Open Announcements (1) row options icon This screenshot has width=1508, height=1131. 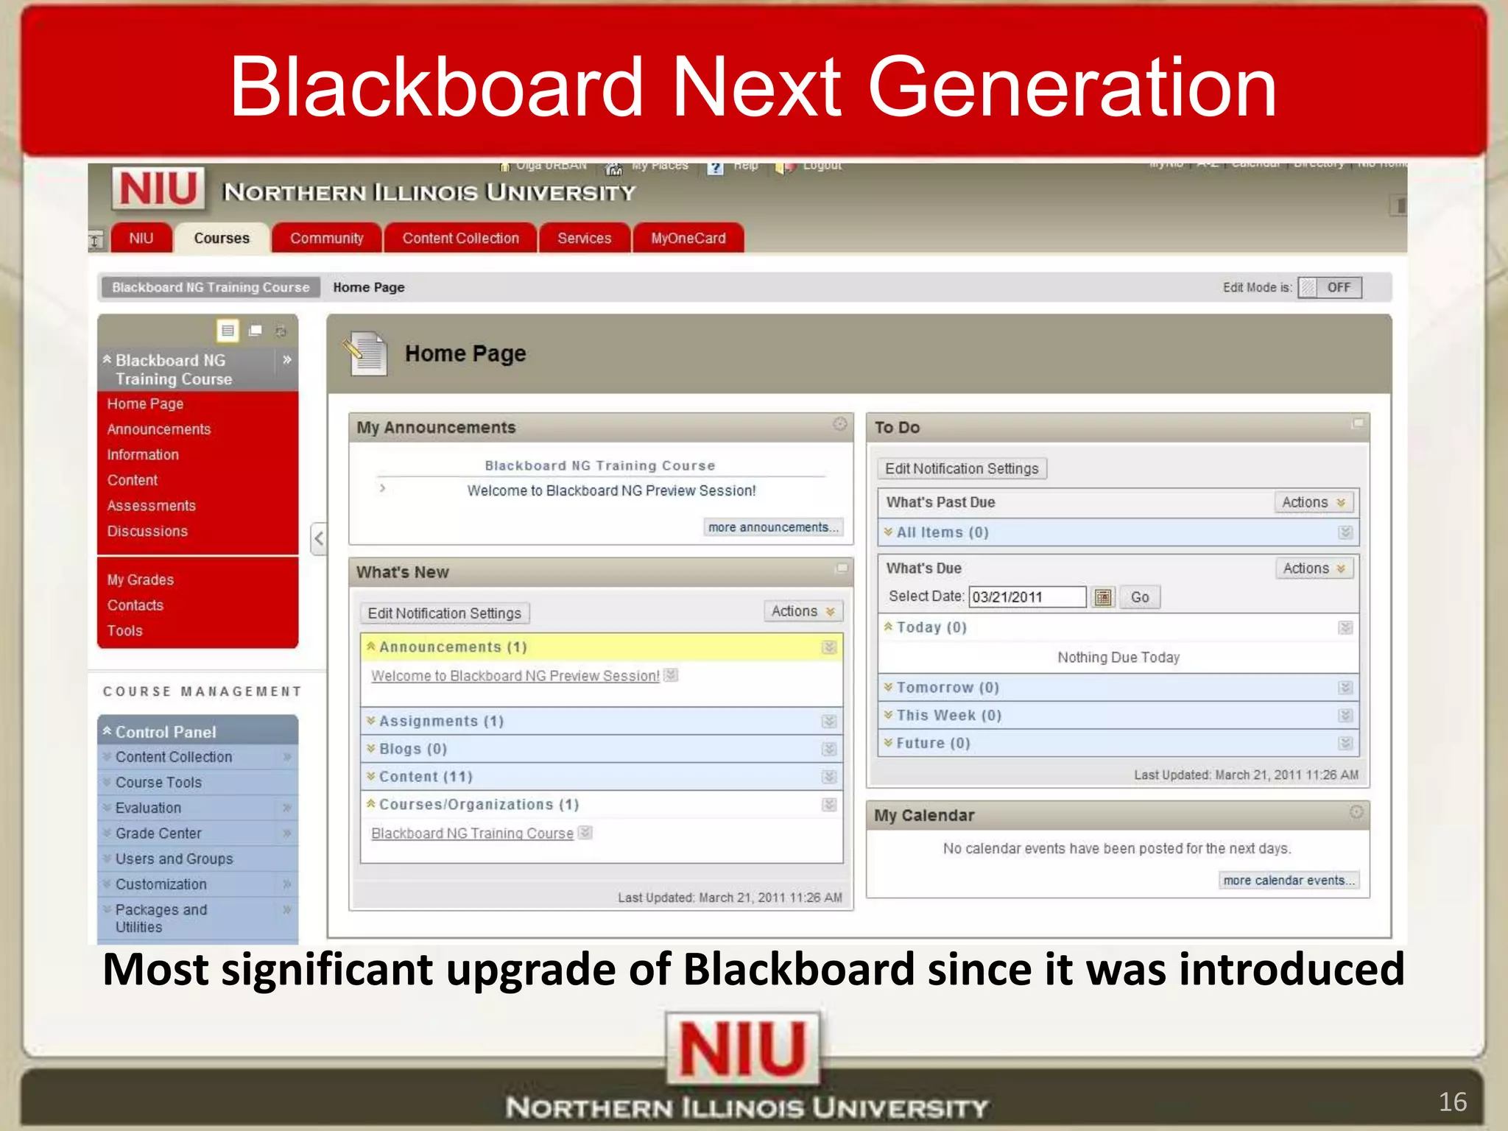(829, 647)
